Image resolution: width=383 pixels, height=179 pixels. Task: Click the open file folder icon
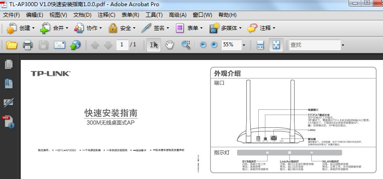pos(11,45)
